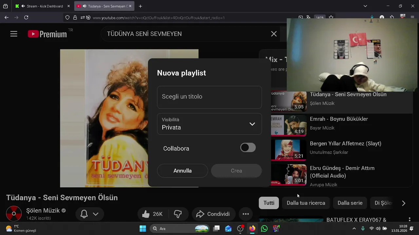Open tracking protection shield icon
This screenshot has width=419, height=235.
(x=67, y=18)
